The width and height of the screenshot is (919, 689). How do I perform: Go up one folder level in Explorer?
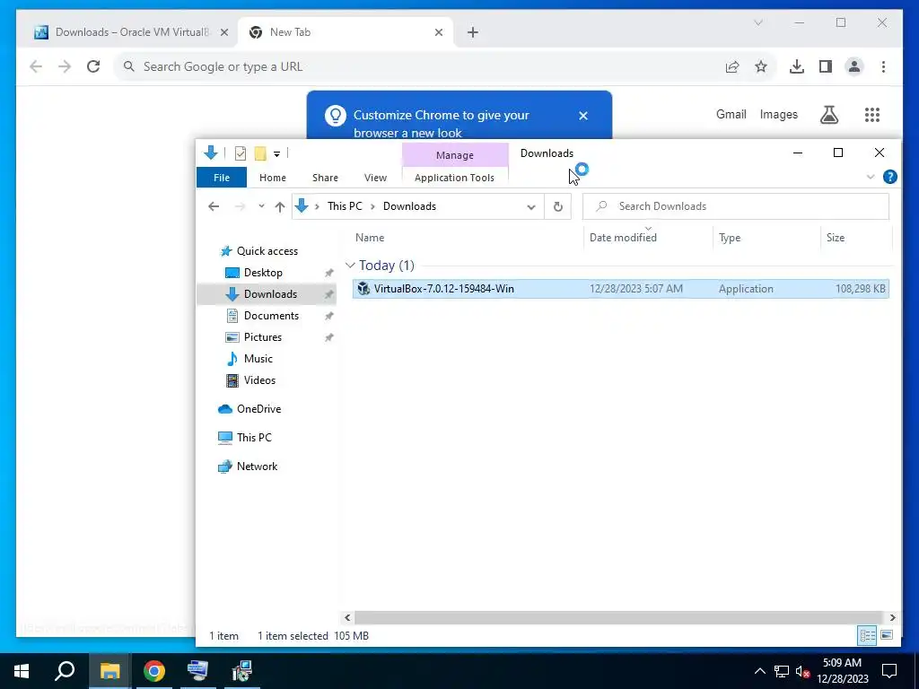[280, 206]
